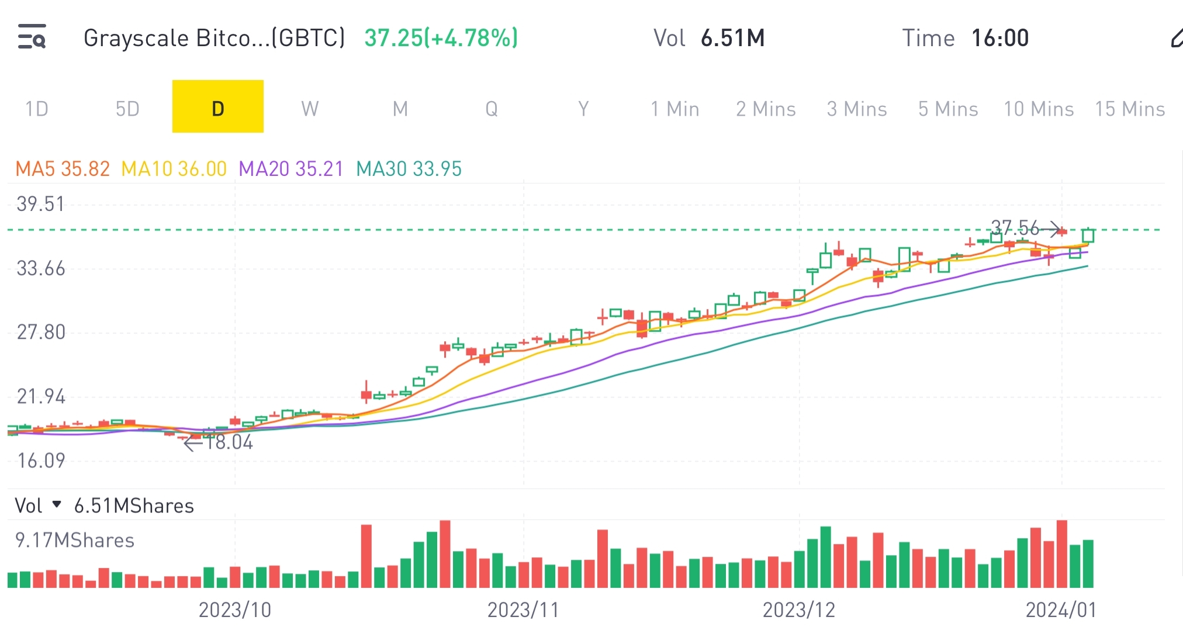Viewport: 1183px width, 641px height.
Task: Toggle the MA10 indicator label
Action: click(x=172, y=168)
